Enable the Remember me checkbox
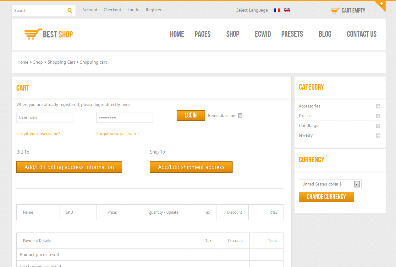 pyautogui.click(x=240, y=115)
